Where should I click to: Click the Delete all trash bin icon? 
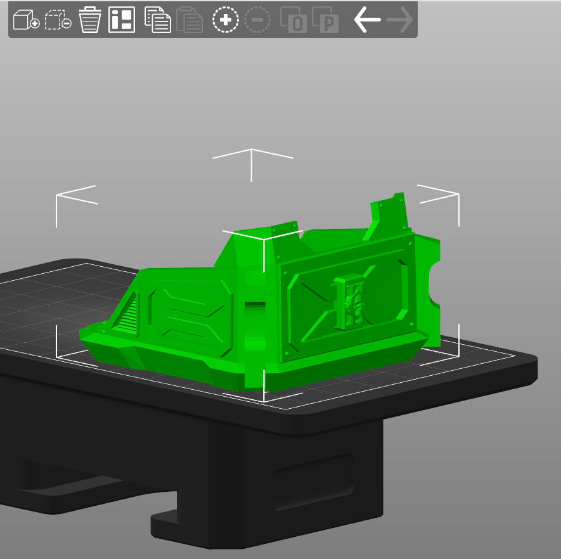click(x=90, y=20)
